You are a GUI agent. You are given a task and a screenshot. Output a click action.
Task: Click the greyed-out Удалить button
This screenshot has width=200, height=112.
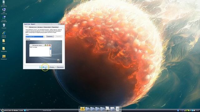pyautogui.click(x=58, y=36)
